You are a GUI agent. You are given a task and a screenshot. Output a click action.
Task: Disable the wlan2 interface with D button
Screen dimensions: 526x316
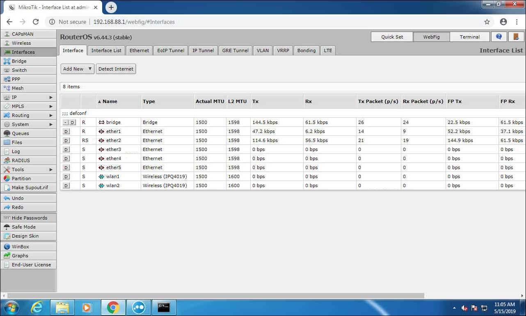66,185
